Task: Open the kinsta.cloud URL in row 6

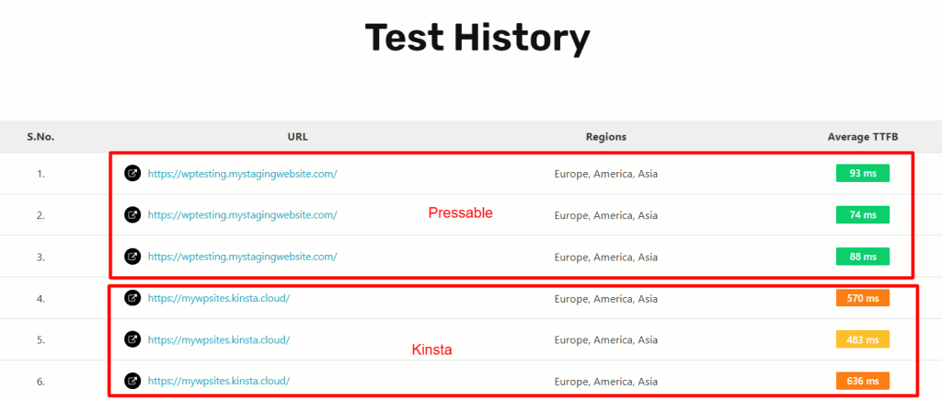Action: coord(219,380)
